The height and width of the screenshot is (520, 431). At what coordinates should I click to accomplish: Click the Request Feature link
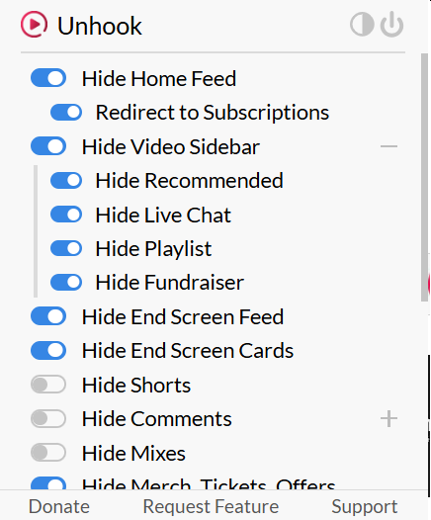(x=211, y=506)
